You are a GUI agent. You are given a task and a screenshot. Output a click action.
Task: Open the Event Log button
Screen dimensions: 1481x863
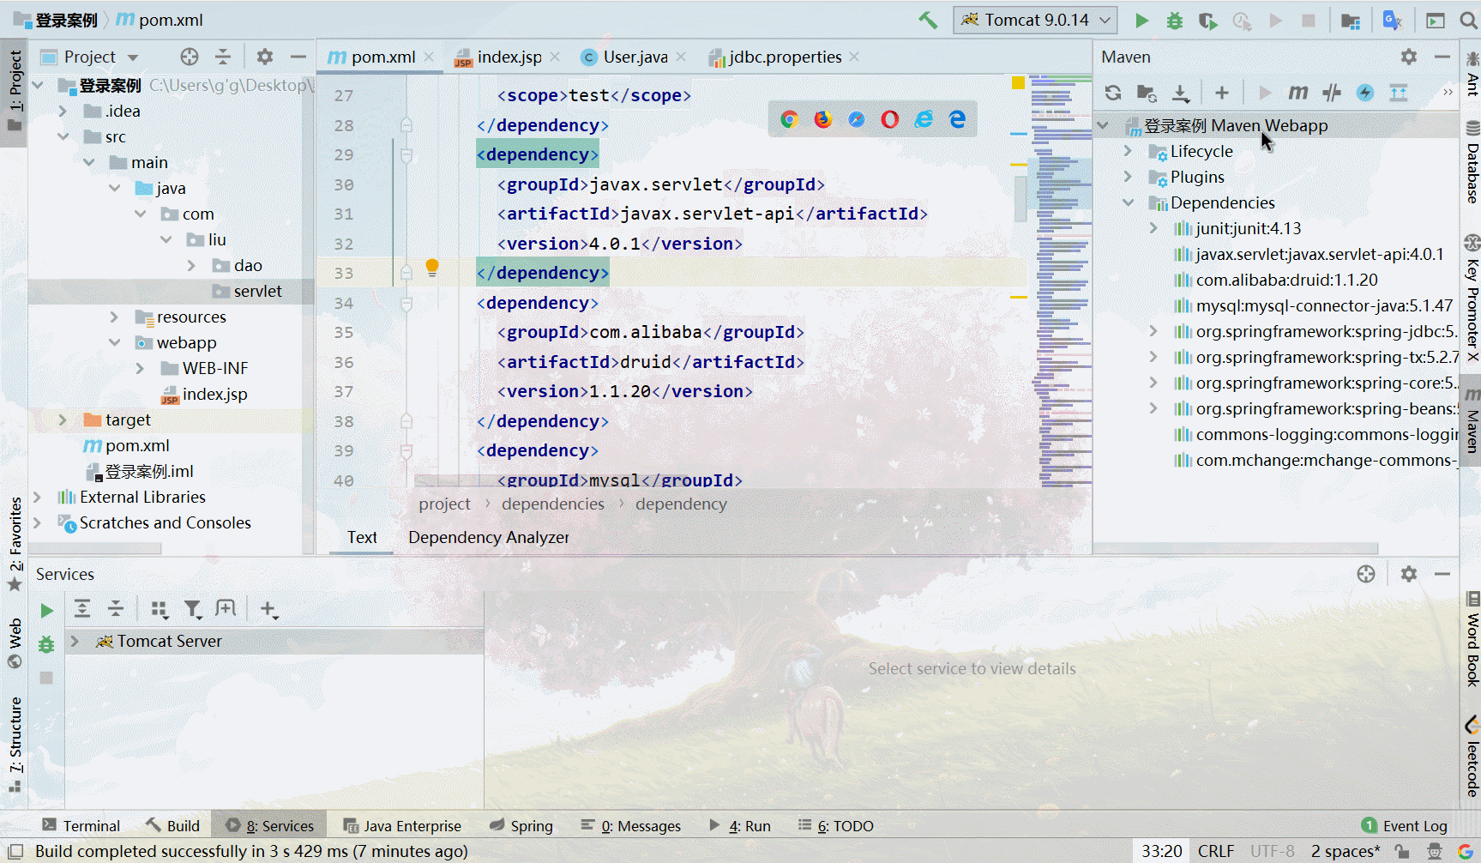[1405, 825]
